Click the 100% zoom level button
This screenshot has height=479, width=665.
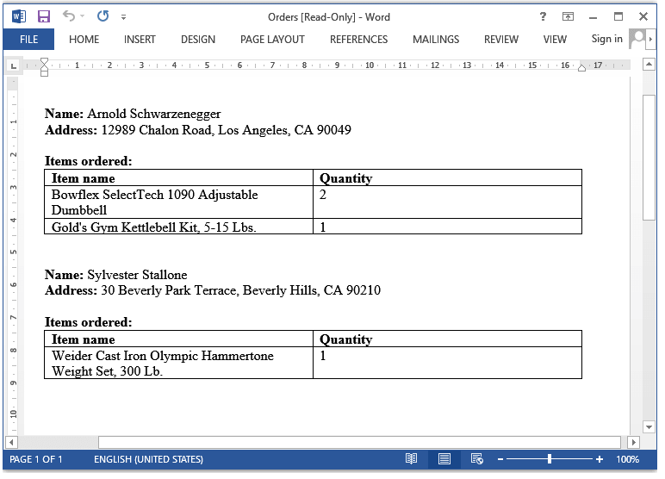(627, 459)
